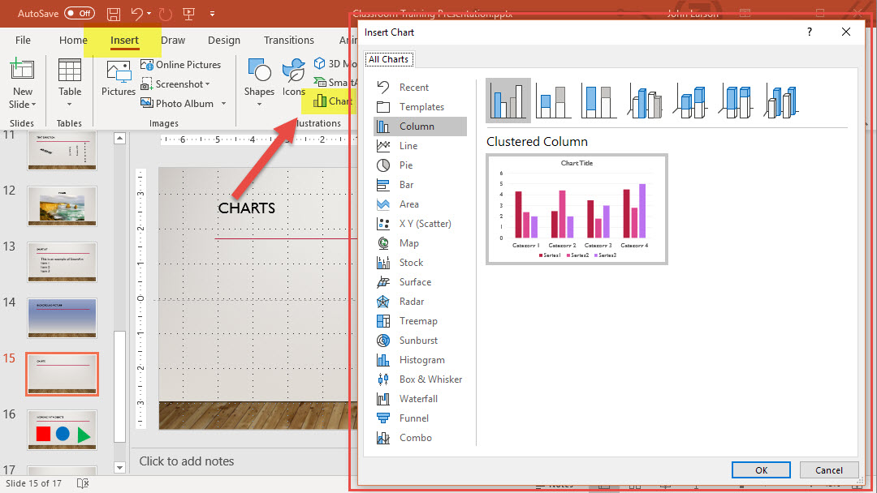This screenshot has height=493, width=877.
Task: Click the Clustered Column chart preview
Action: point(577,208)
